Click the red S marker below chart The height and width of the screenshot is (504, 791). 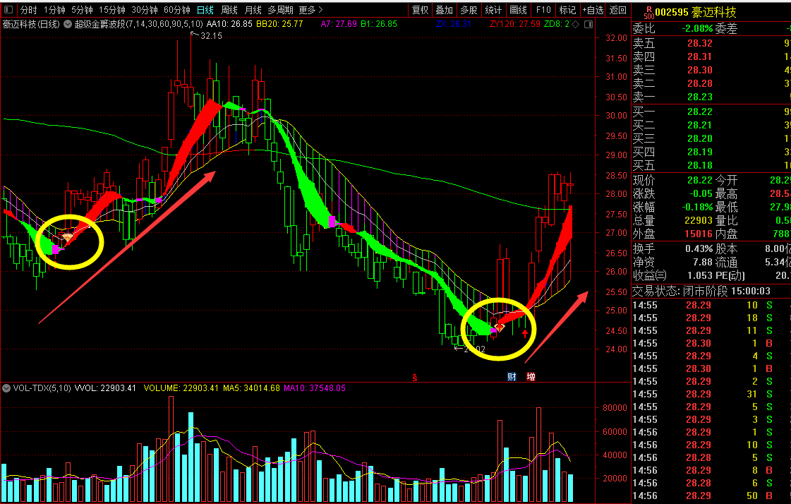416,377
